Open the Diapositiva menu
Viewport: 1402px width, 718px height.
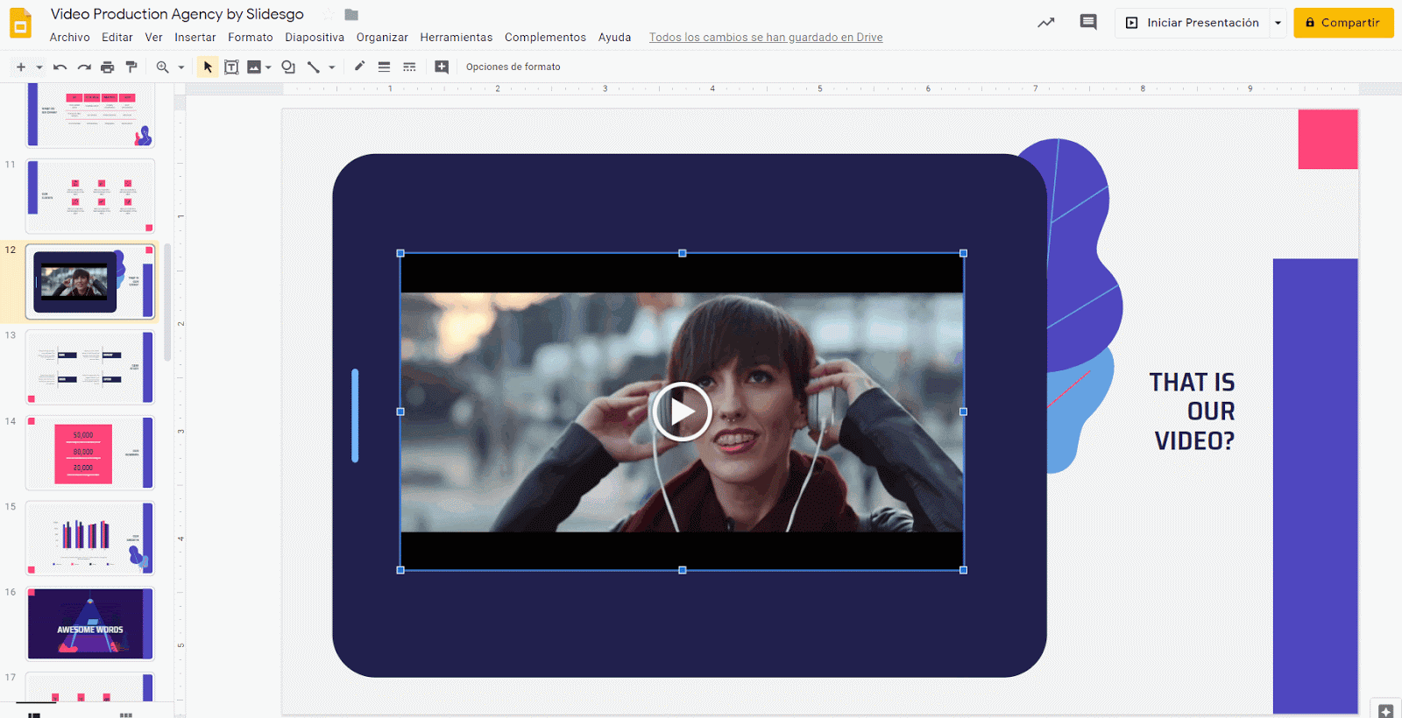pos(315,38)
